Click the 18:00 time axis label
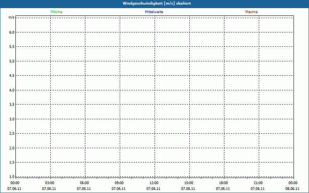 coord(223,183)
